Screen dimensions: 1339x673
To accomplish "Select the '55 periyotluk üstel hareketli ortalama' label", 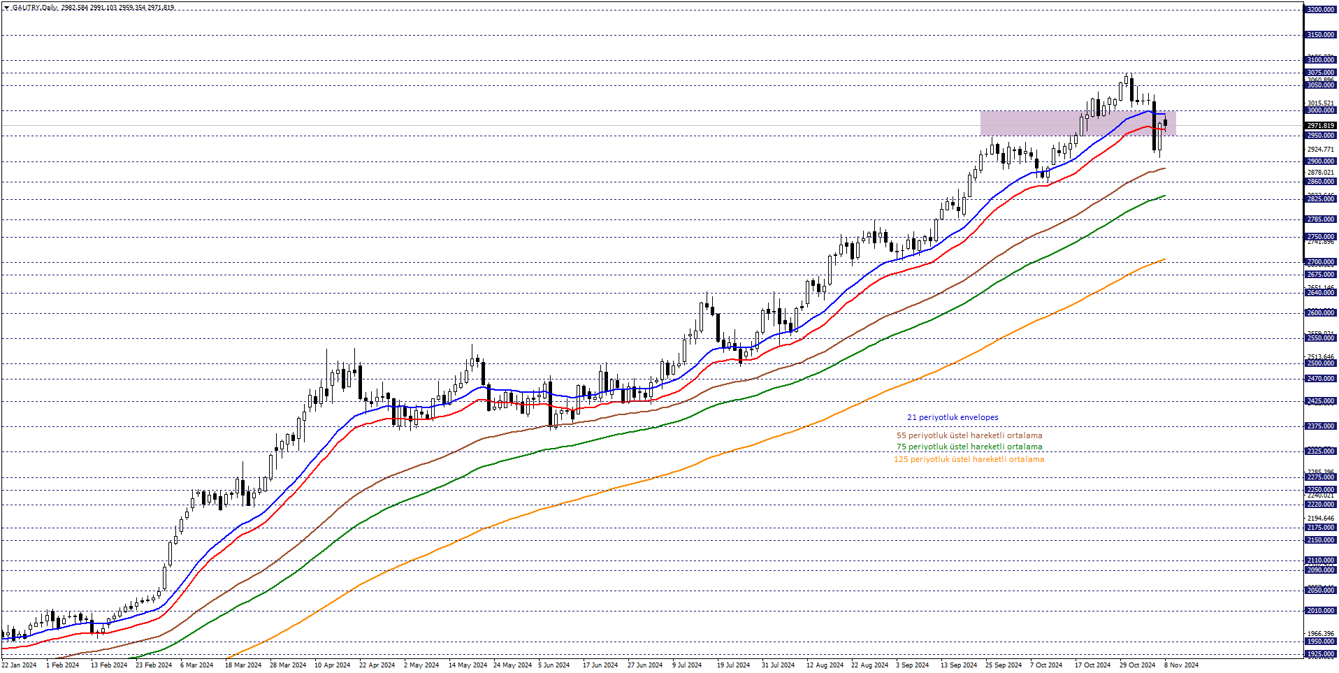I will click(969, 435).
